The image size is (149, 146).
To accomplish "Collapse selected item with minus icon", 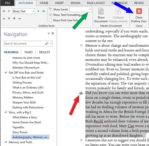I will [20, 19].
